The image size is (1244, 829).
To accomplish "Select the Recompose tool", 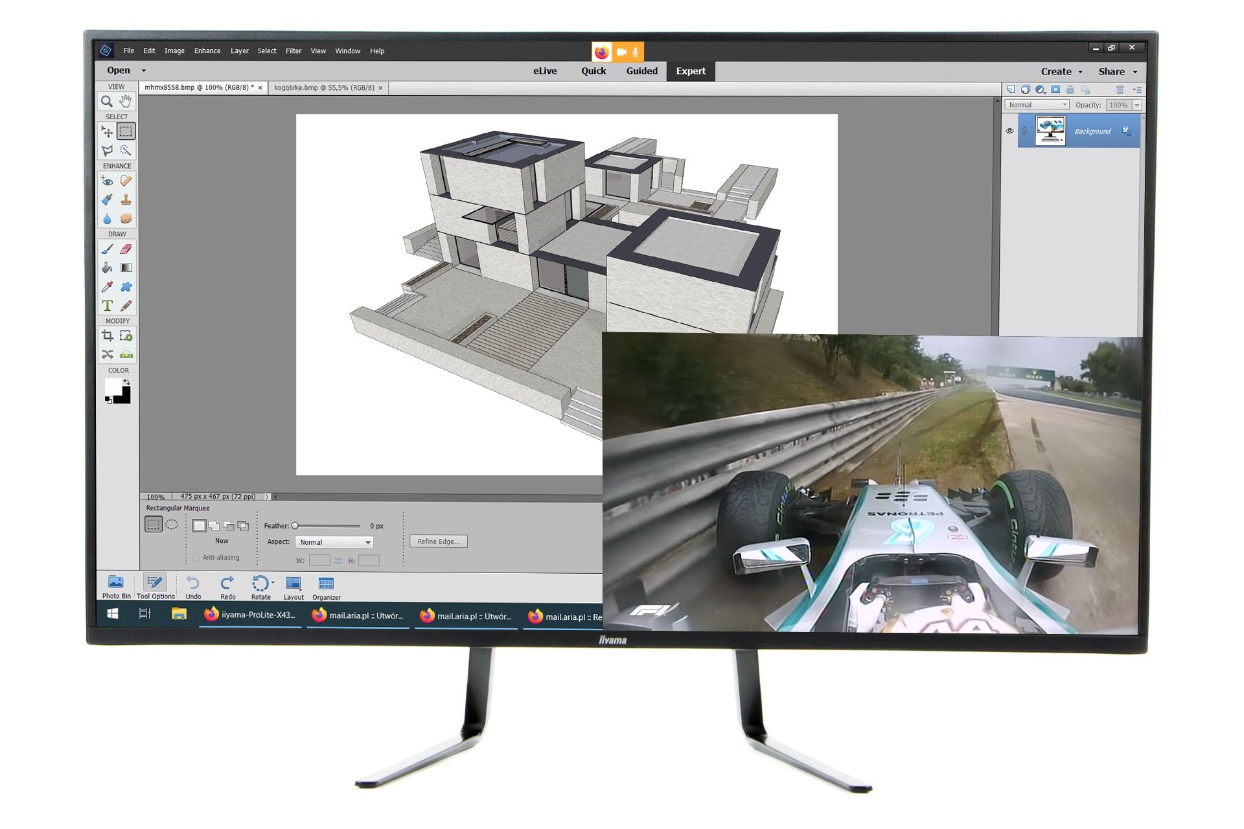I will 126,335.
